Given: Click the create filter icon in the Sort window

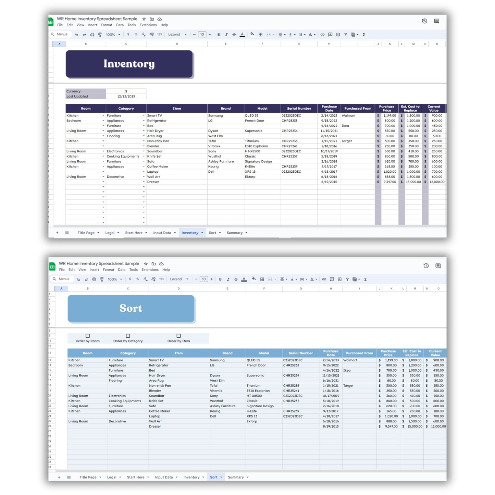Looking at the screenshot, I should tap(347, 279).
